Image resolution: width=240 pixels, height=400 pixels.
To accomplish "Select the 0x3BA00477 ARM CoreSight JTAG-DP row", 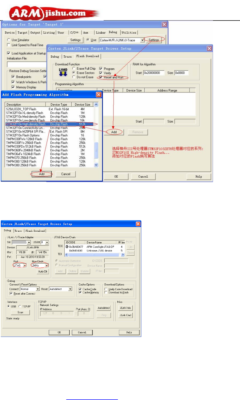I will [x=95, y=247].
